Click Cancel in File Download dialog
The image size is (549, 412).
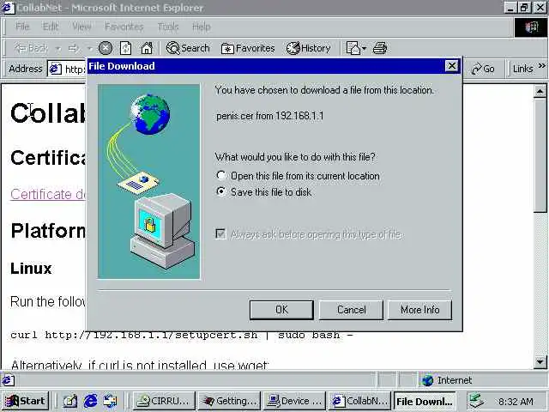point(351,310)
